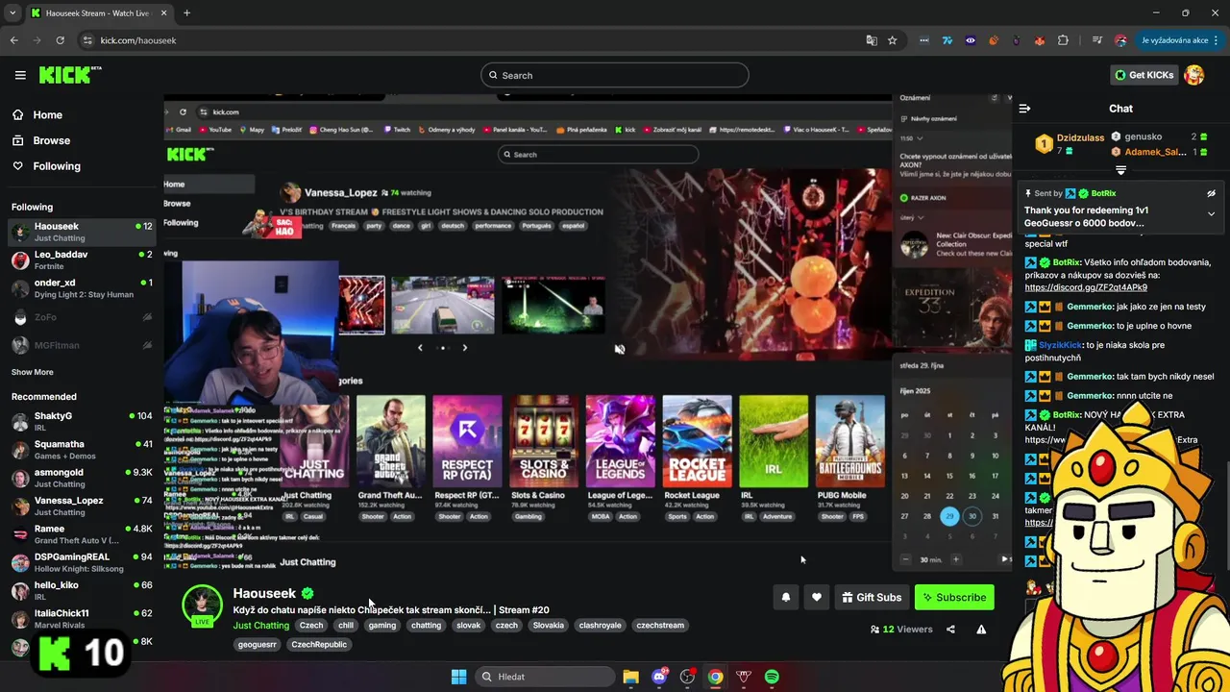The height and width of the screenshot is (692, 1230).
Task: Click the Get KICKs button
Action: [1143, 75]
